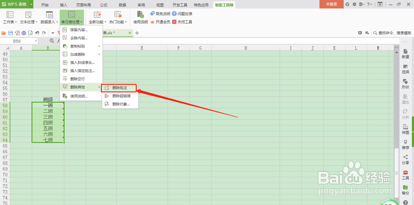Open the 数据录入 dropdown
This screenshot has width=414, height=205.
[49, 18]
